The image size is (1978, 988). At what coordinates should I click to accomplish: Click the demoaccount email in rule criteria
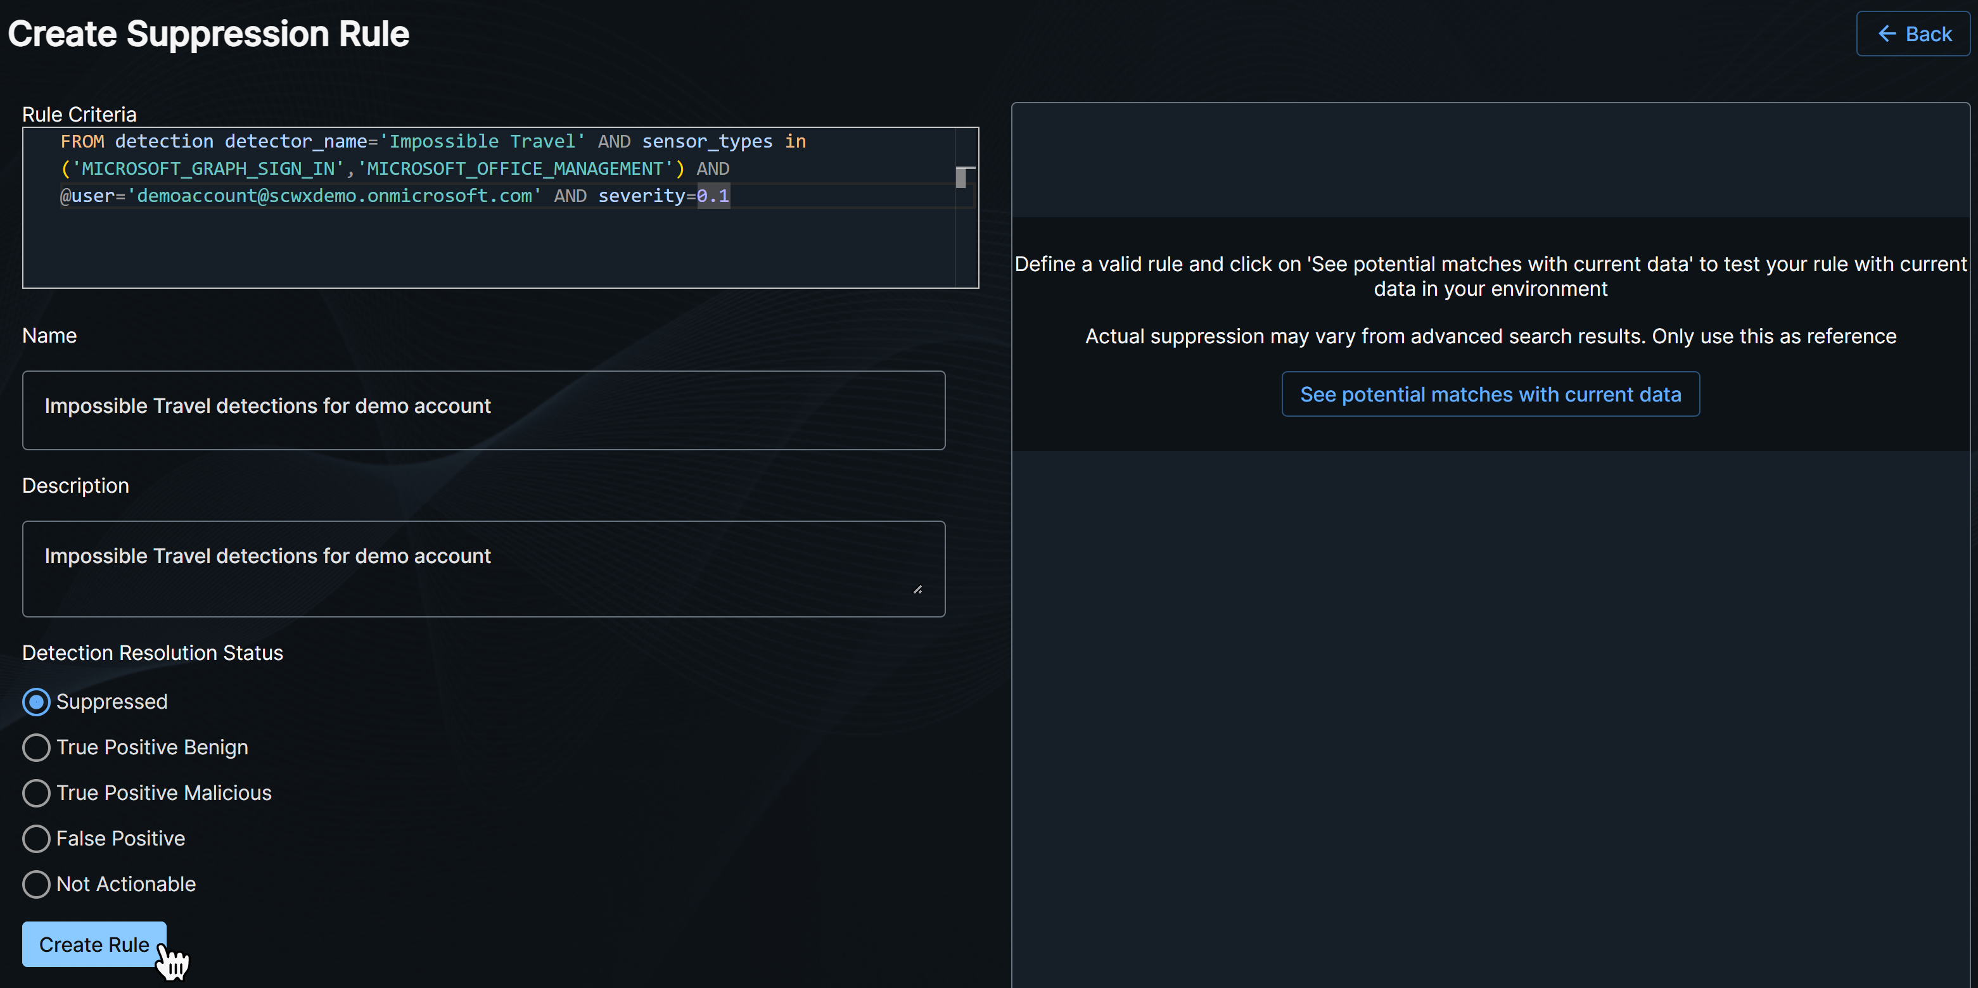(334, 196)
